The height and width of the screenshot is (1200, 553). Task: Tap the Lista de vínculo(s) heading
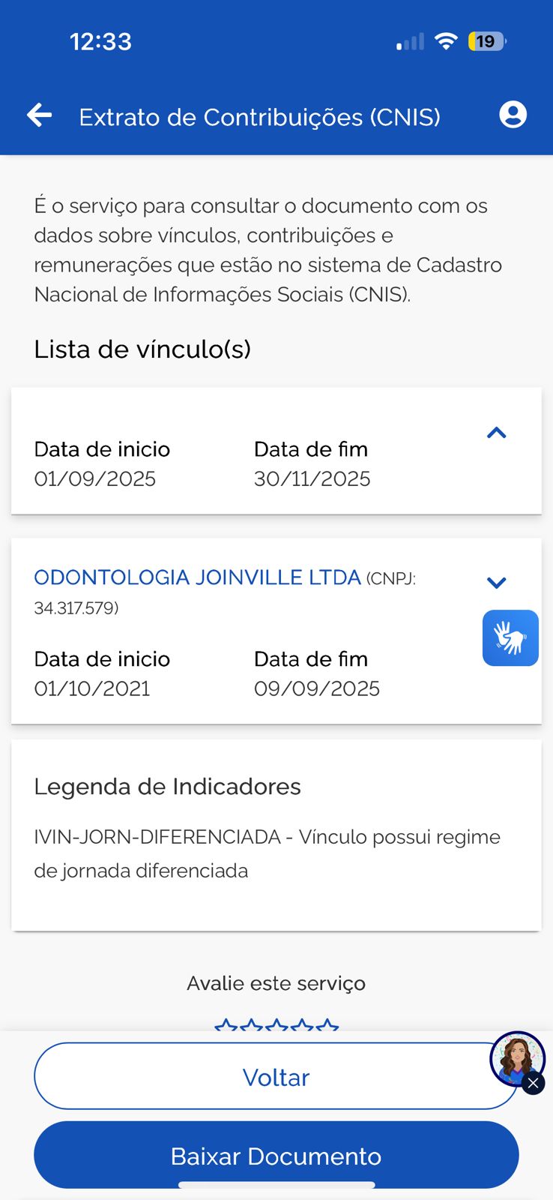pyautogui.click(x=142, y=349)
